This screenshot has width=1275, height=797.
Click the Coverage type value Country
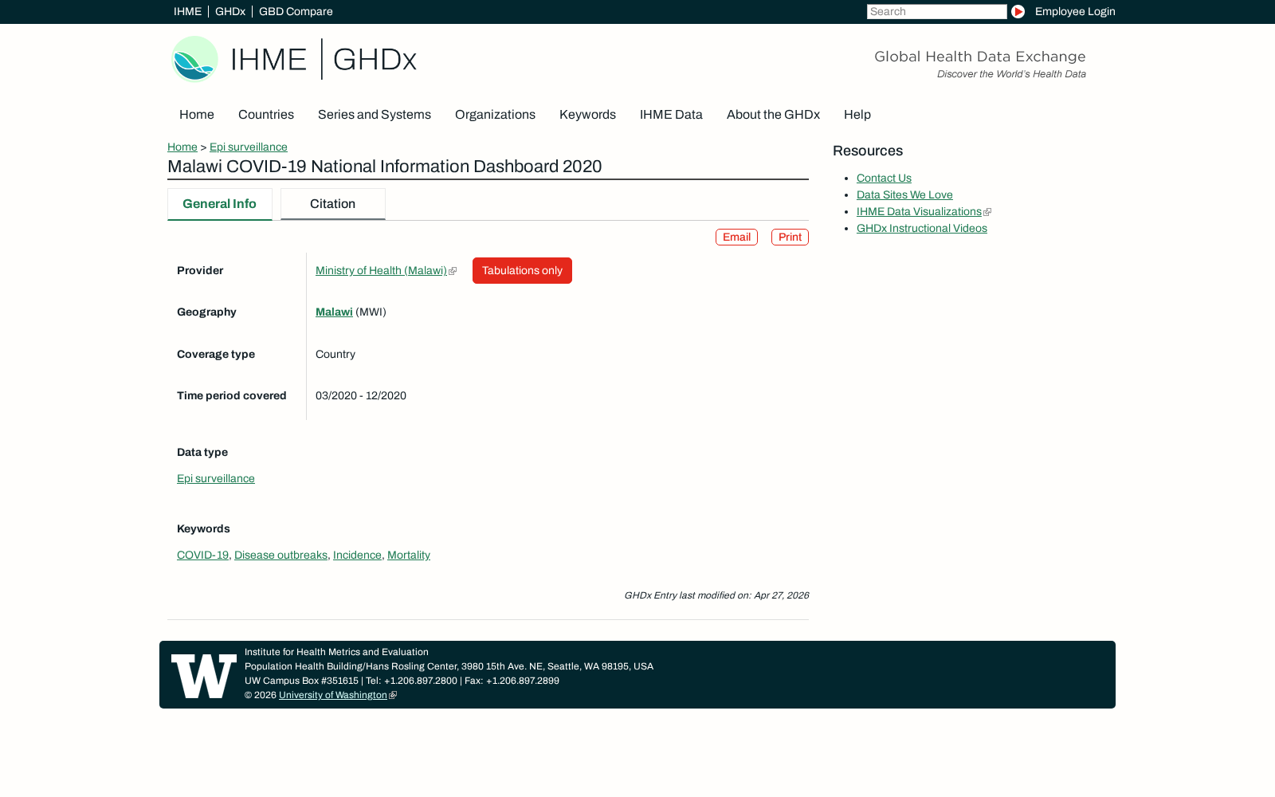click(335, 355)
